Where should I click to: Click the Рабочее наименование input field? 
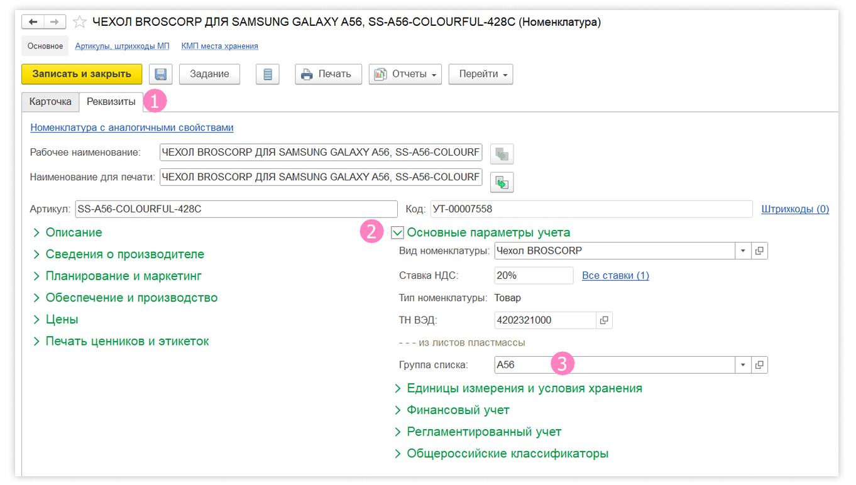tap(321, 152)
